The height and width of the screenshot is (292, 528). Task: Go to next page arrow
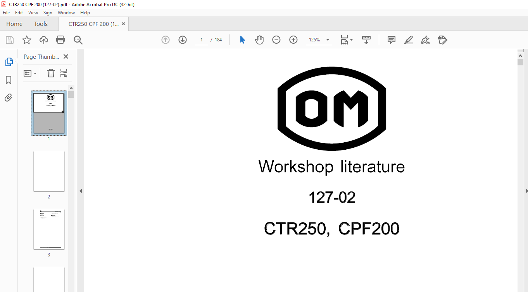(183, 40)
